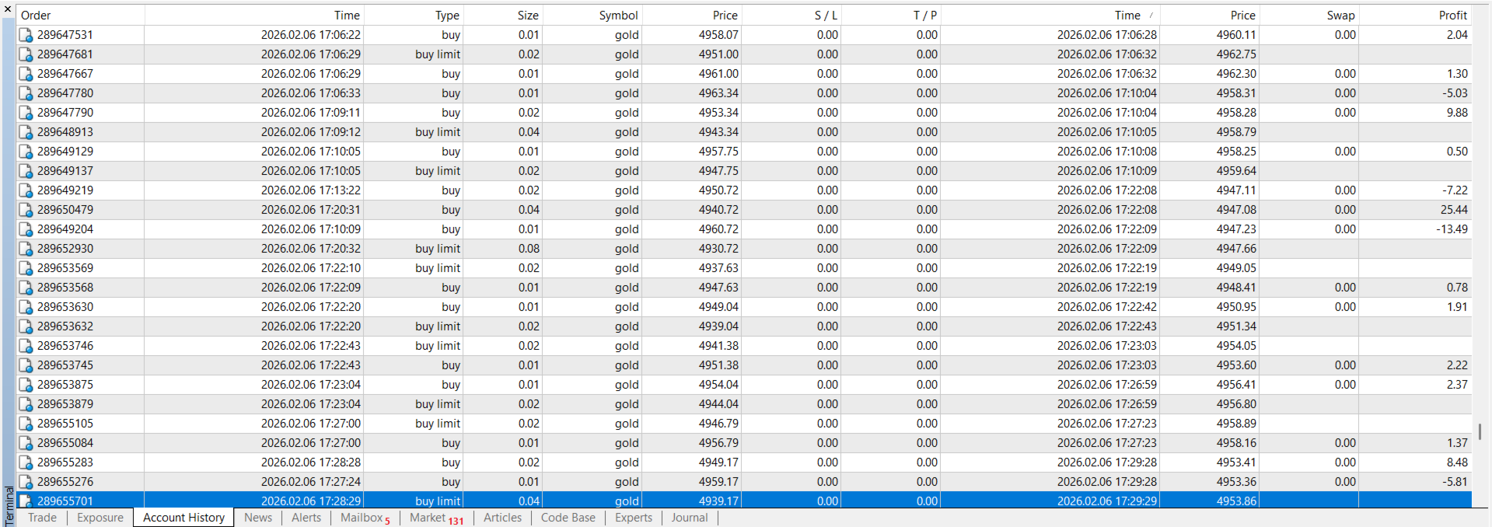Click the order icon for 289647790
The width and height of the screenshot is (1492, 527).
tap(26, 113)
